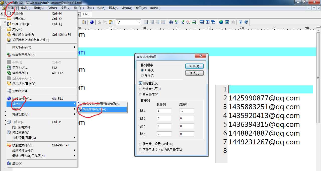Open the 帮助(H) menu

(x=155, y=8)
